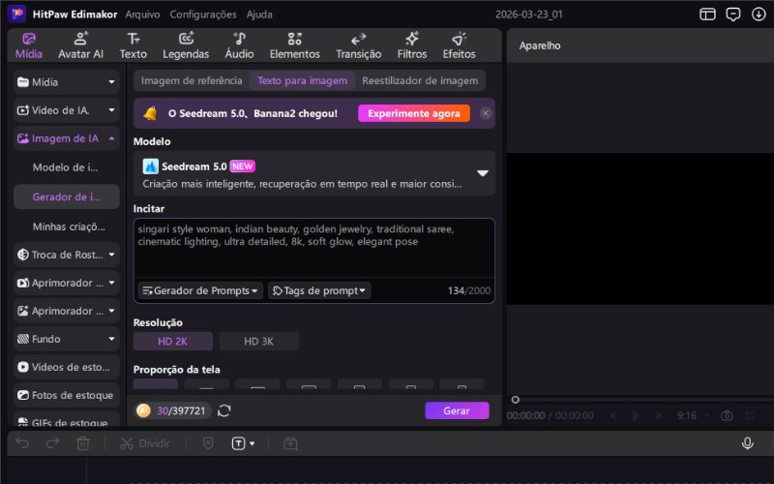Refresh the AI credits counter
Image resolution: width=774 pixels, height=484 pixels.
[x=224, y=410]
